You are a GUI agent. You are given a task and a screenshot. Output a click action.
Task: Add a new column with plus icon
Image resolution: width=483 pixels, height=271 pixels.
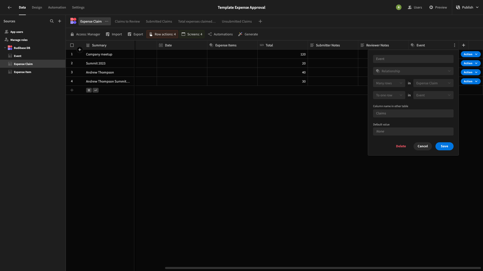pyautogui.click(x=464, y=45)
